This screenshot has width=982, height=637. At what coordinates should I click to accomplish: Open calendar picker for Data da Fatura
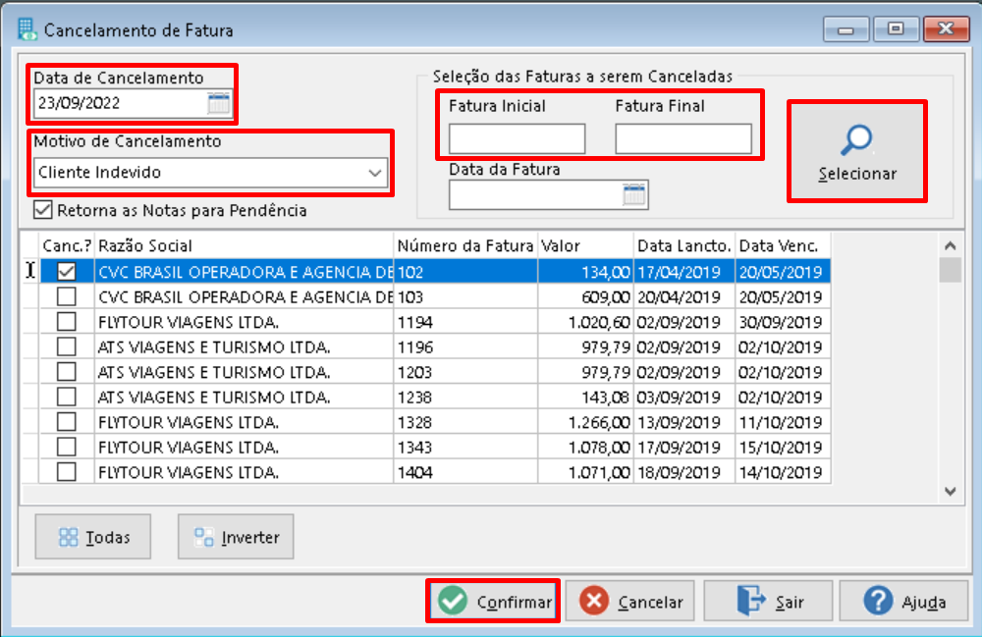pyautogui.click(x=634, y=194)
